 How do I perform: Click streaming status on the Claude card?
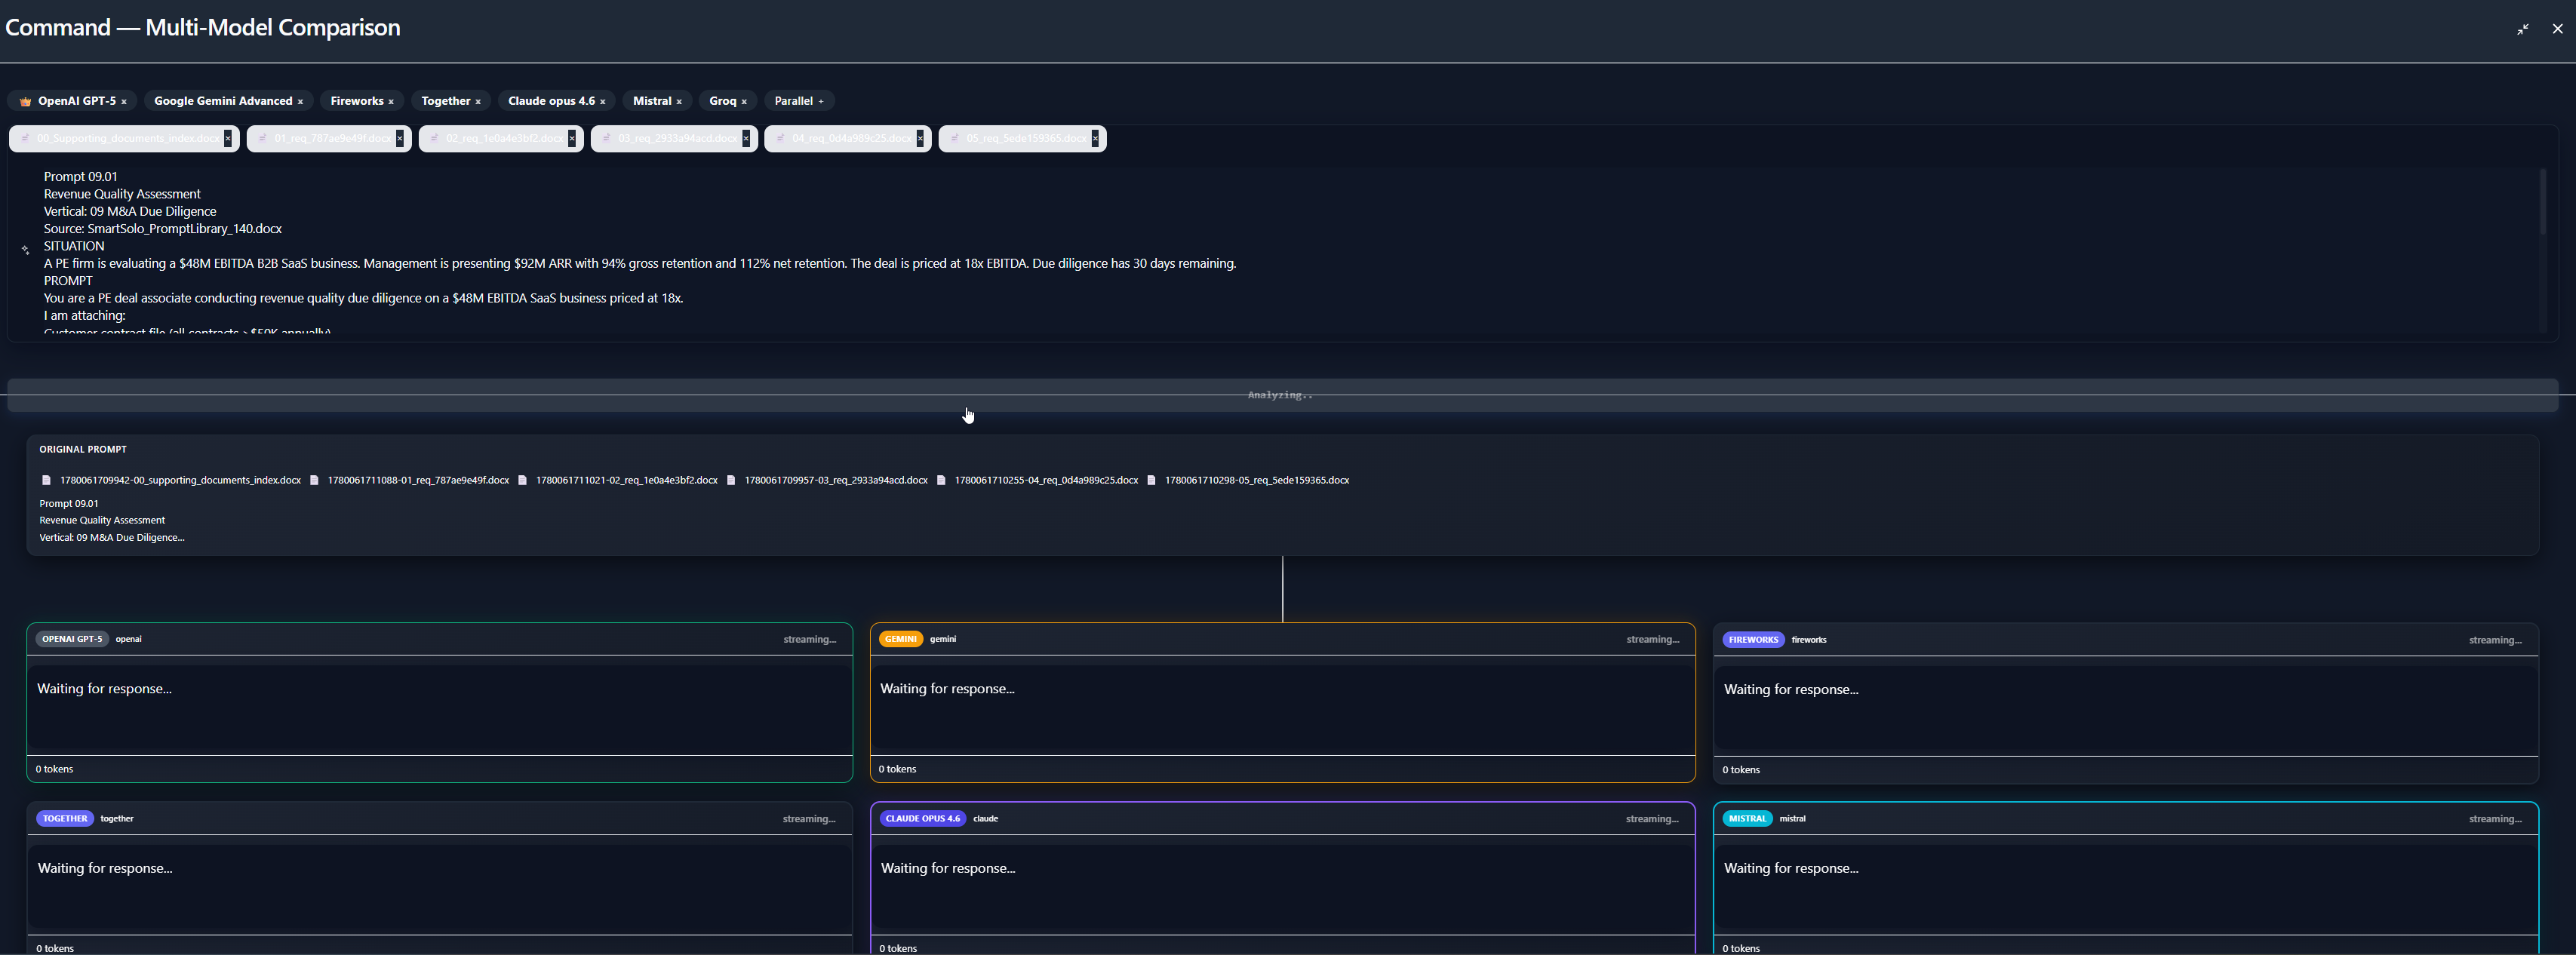[1652, 819]
